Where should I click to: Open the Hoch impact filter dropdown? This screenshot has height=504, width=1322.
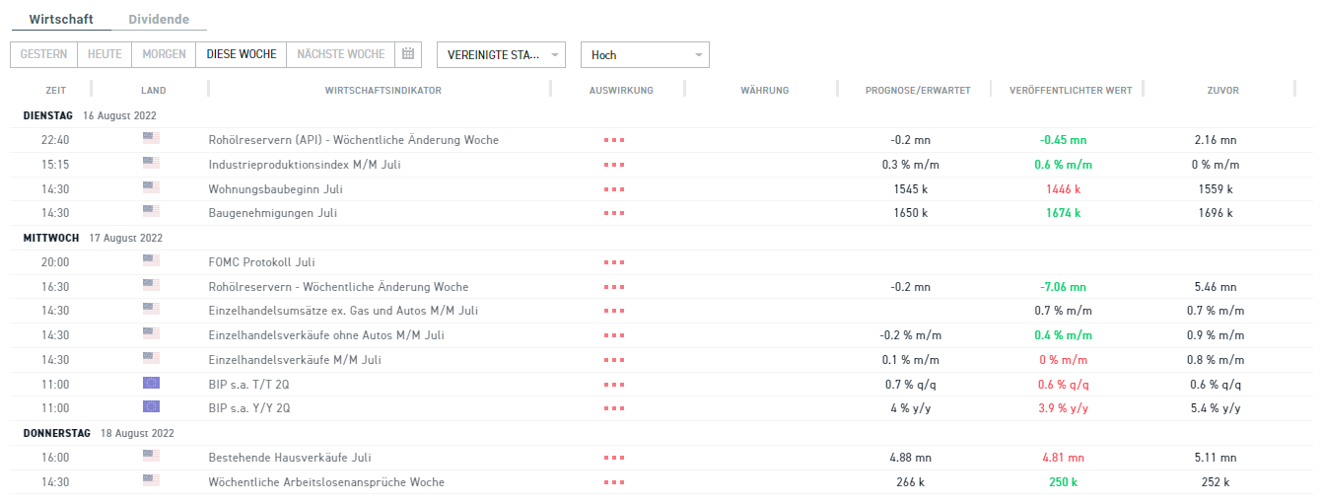click(x=645, y=54)
